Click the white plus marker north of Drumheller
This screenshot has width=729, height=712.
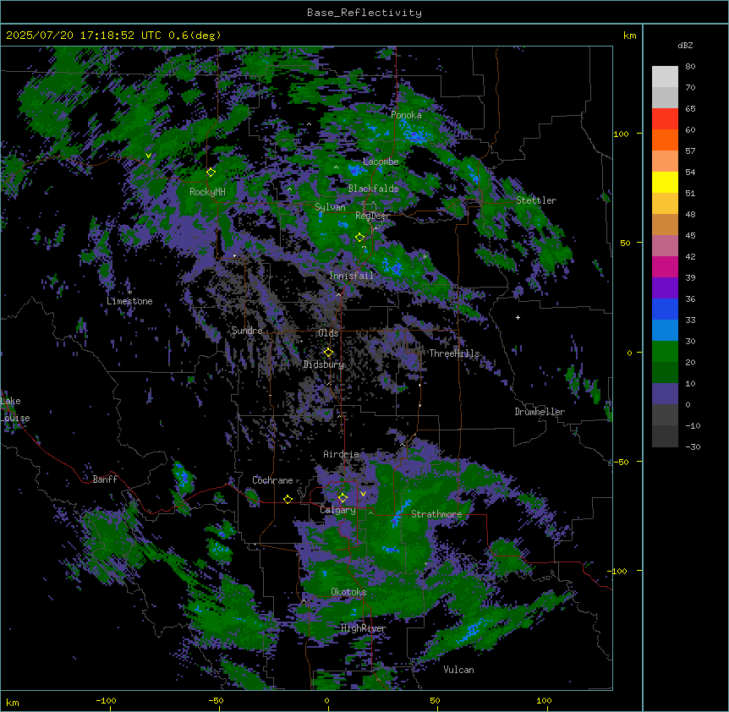pyautogui.click(x=518, y=317)
